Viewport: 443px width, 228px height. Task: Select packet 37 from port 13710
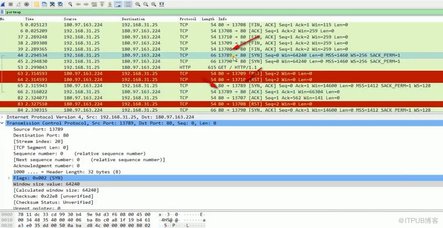pos(221,37)
